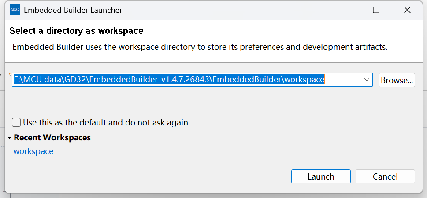This screenshot has height=198, width=427.
Task: Cancel the workspace selection dialog
Action: pos(385,177)
